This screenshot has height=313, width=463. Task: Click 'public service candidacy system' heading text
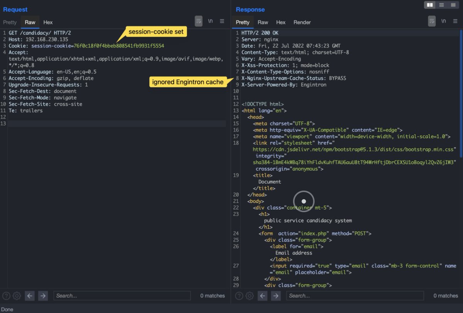[308, 221]
